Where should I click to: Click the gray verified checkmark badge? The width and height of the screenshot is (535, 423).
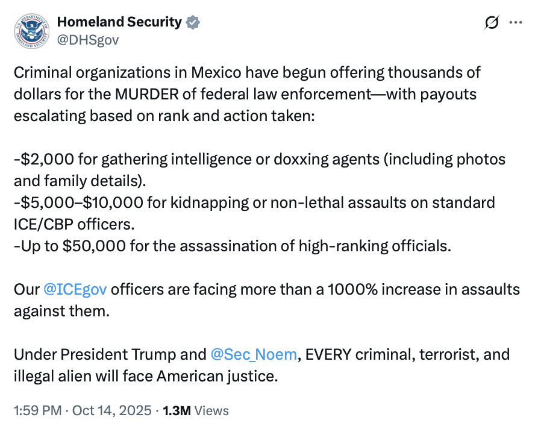point(193,22)
